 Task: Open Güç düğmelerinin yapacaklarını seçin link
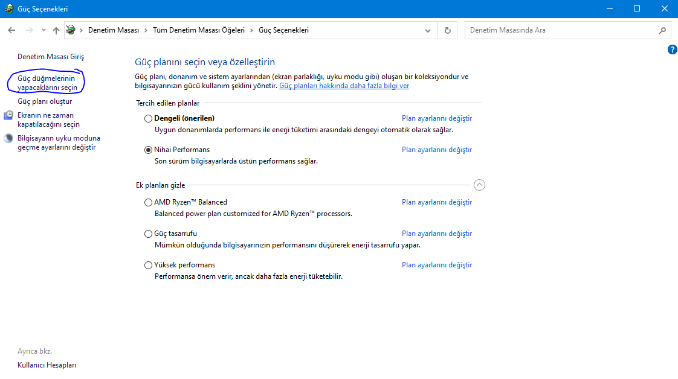point(47,83)
